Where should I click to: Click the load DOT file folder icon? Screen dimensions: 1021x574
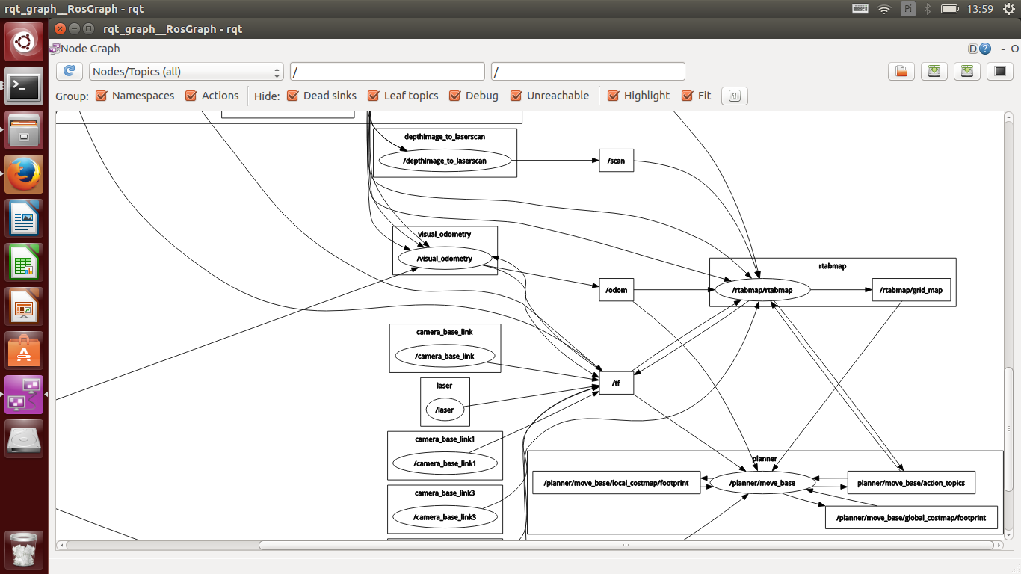901,71
